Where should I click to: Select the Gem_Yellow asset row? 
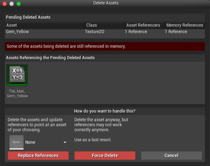105,32
